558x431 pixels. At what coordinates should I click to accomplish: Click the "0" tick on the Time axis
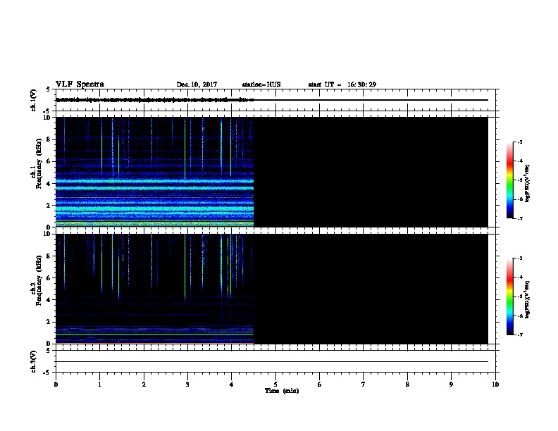(x=56, y=385)
